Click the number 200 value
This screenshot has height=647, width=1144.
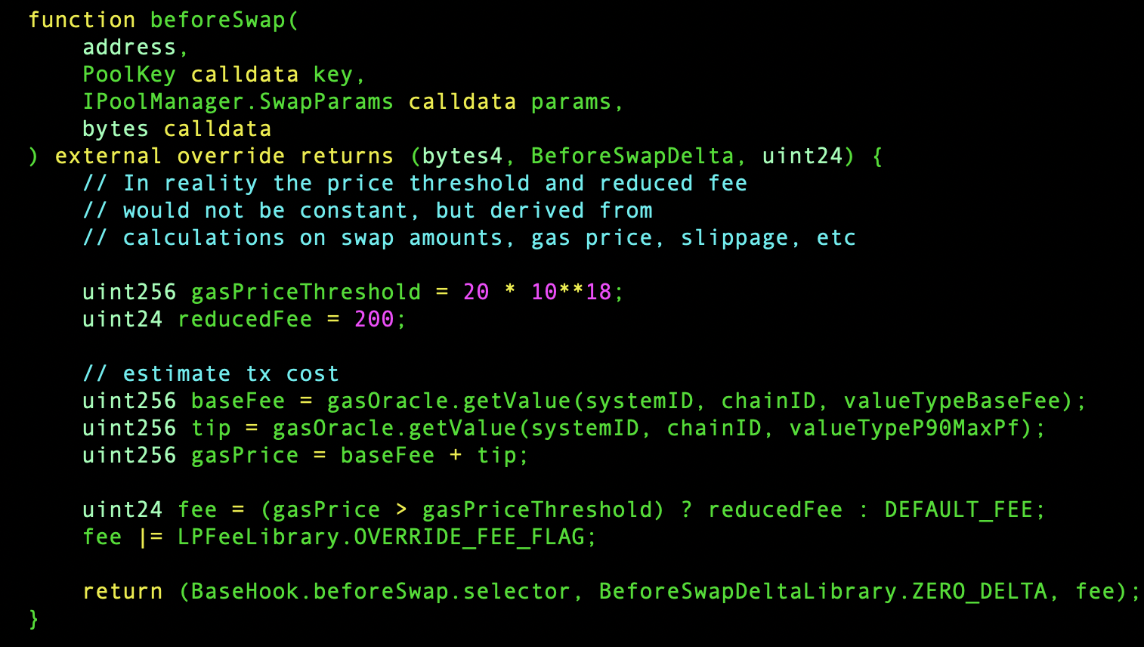(x=375, y=320)
